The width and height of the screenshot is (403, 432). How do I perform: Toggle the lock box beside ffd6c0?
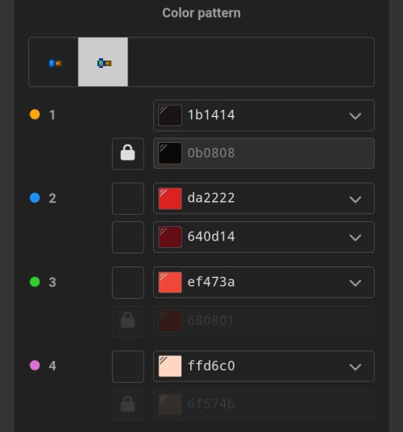click(128, 367)
